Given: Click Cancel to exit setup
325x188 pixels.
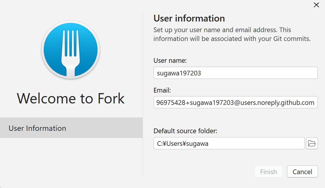Looking at the screenshot, I should [302, 171].
